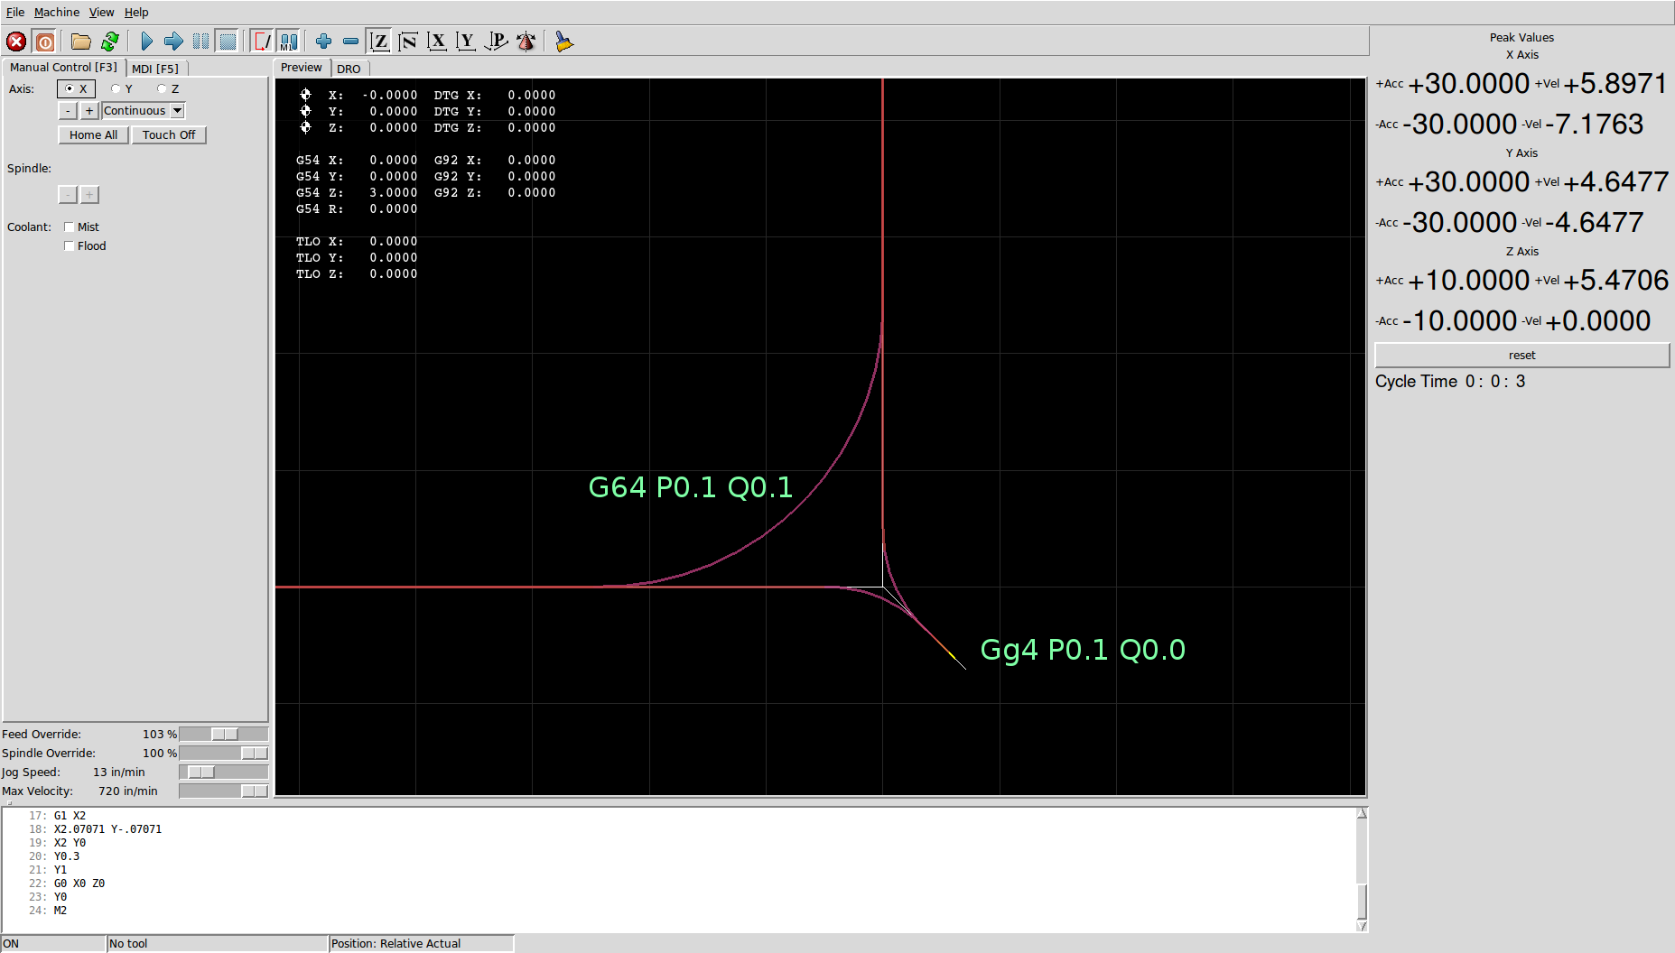Viewport: 1675px width, 953px height.
Task: Click the Home All button
Action: click(x=93, y=134)
